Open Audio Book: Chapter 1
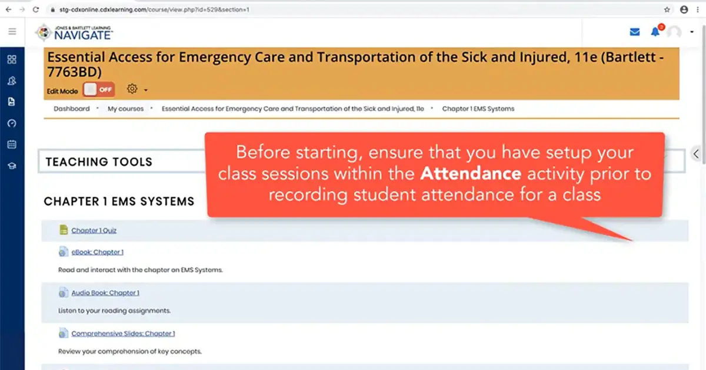706x370 pixels. [105, 292]
